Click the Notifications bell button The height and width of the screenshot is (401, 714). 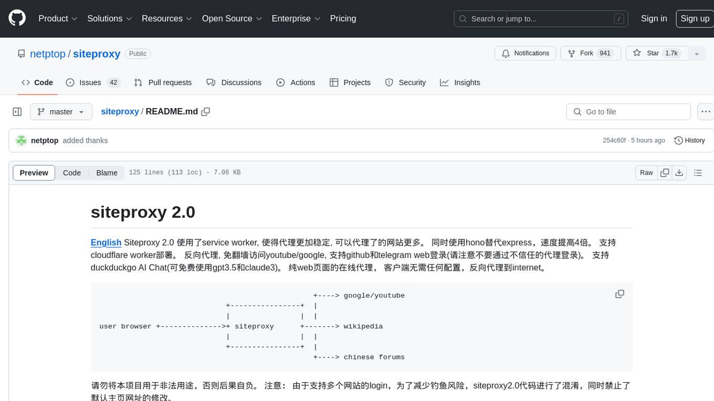coord(526,53)
